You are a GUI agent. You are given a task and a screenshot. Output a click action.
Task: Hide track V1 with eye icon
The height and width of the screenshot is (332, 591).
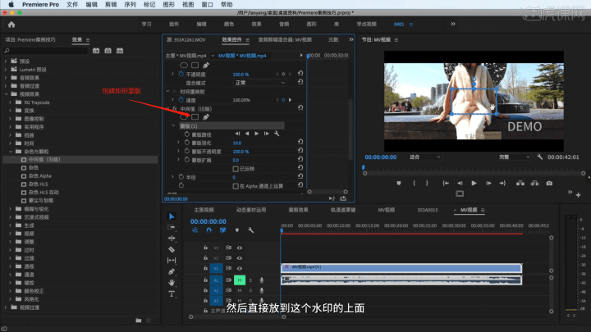[240, 268]
